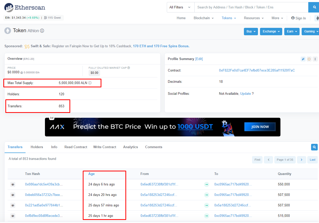The image size is (319, 223).
Task: Click the transfers table search icon button
Action: 314,147
